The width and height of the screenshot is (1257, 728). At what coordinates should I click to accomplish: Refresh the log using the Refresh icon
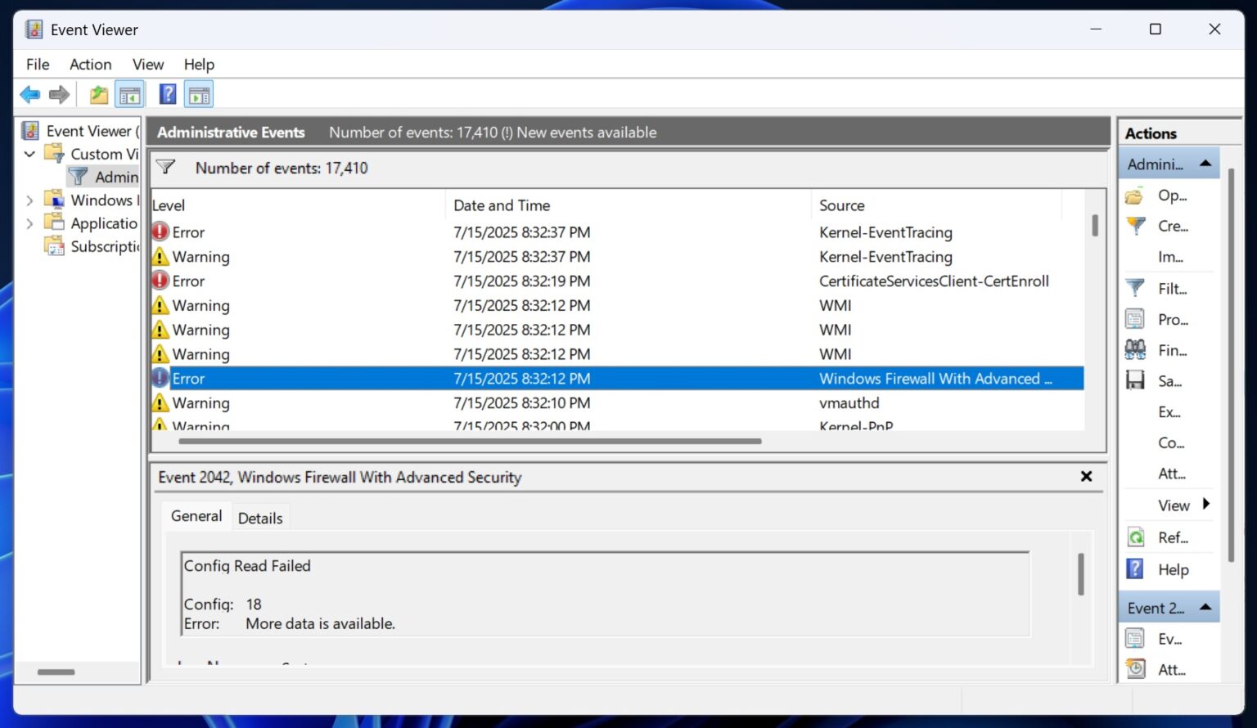pyautogui.click(x=1135, y=537)
